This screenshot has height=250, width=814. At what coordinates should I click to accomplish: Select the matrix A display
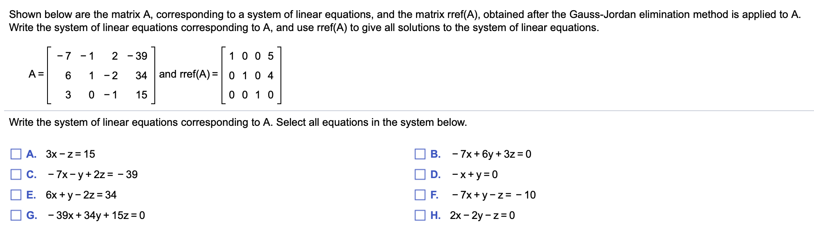pyautogui.click(x=100, y=75)
